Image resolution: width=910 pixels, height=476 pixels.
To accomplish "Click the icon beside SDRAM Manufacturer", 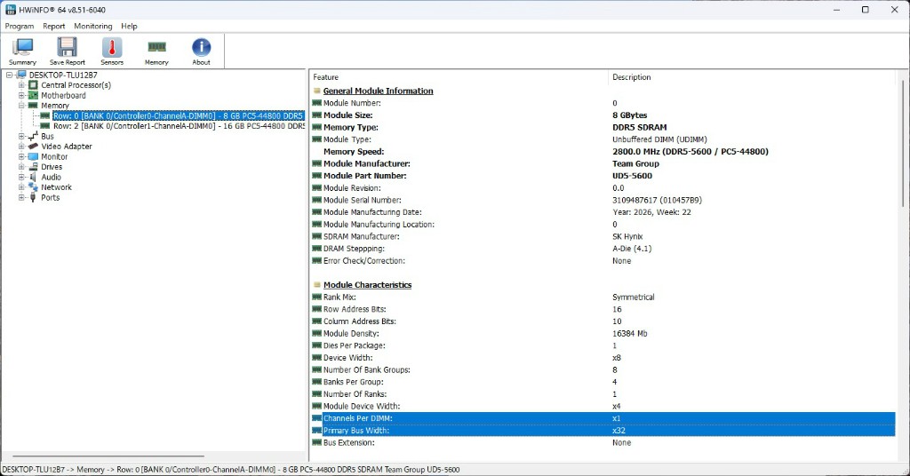I will click(317, 236).
